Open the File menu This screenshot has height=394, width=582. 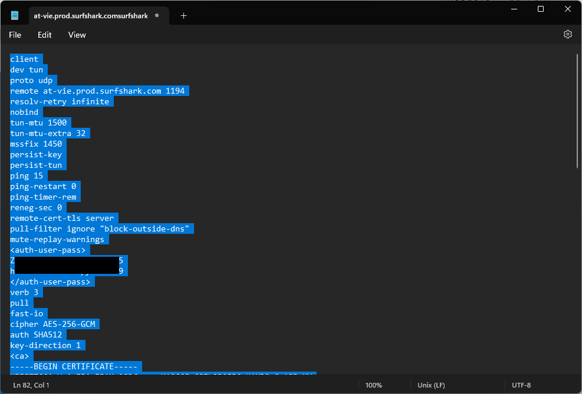[15, 35]
